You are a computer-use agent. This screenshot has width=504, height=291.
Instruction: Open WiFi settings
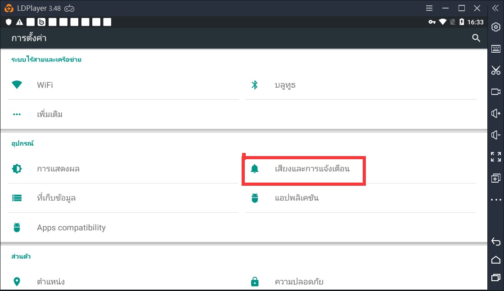(x=45, y=85)
